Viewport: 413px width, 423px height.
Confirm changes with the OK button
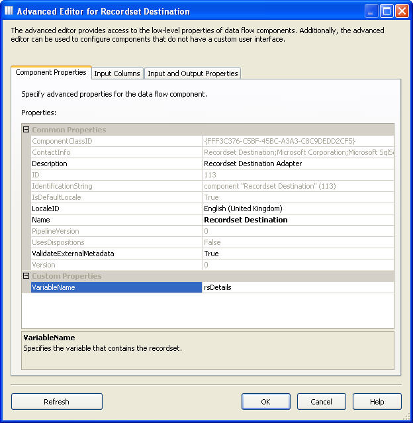(x=265, y=401)
